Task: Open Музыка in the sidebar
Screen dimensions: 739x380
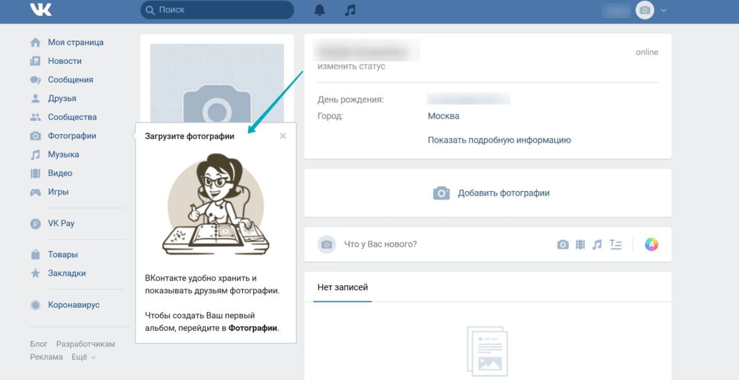Action: tap(64, 154)
